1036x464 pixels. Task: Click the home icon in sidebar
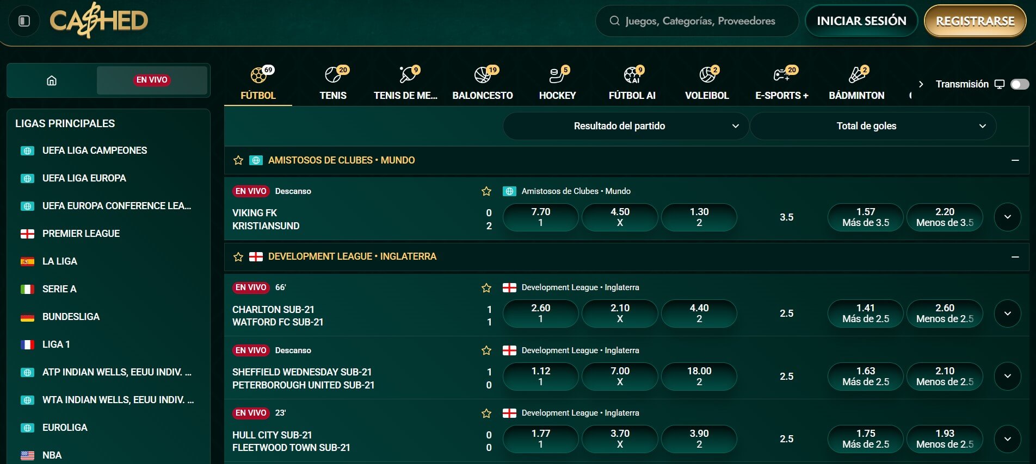(x=52, y=80)
